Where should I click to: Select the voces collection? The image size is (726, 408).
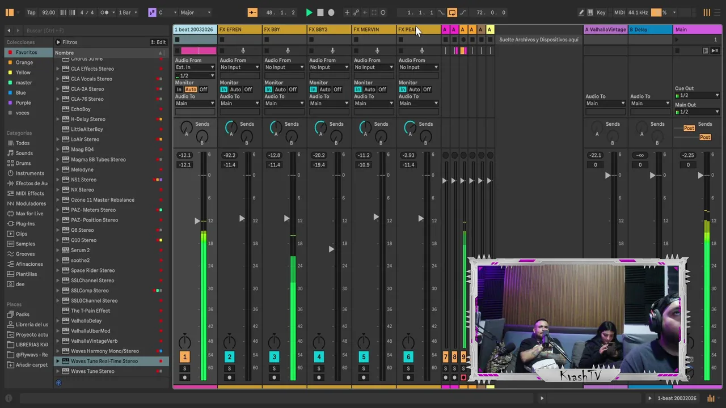[x=23, y=113]
